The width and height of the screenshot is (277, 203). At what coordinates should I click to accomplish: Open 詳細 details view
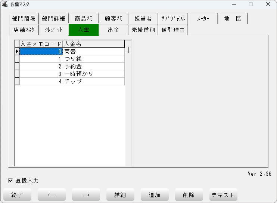[x=120, y=195]
